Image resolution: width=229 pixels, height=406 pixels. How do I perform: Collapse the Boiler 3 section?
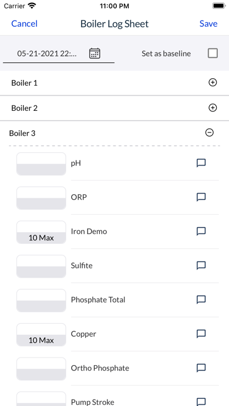[209, 132]
